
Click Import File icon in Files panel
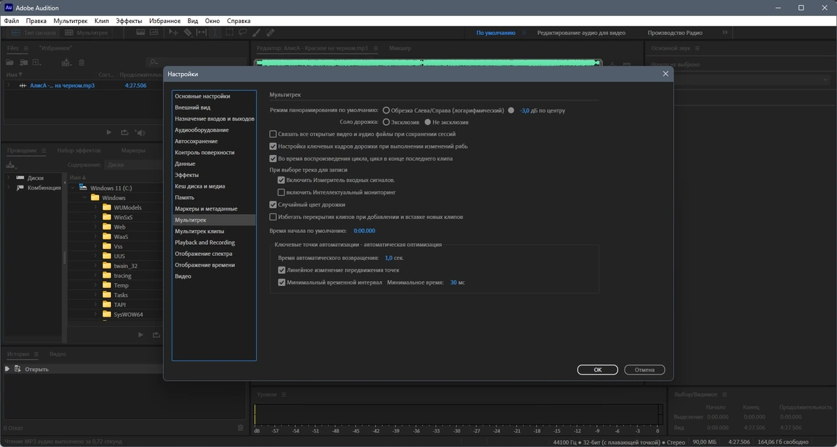pyautogui.click(x=24, y=62)
